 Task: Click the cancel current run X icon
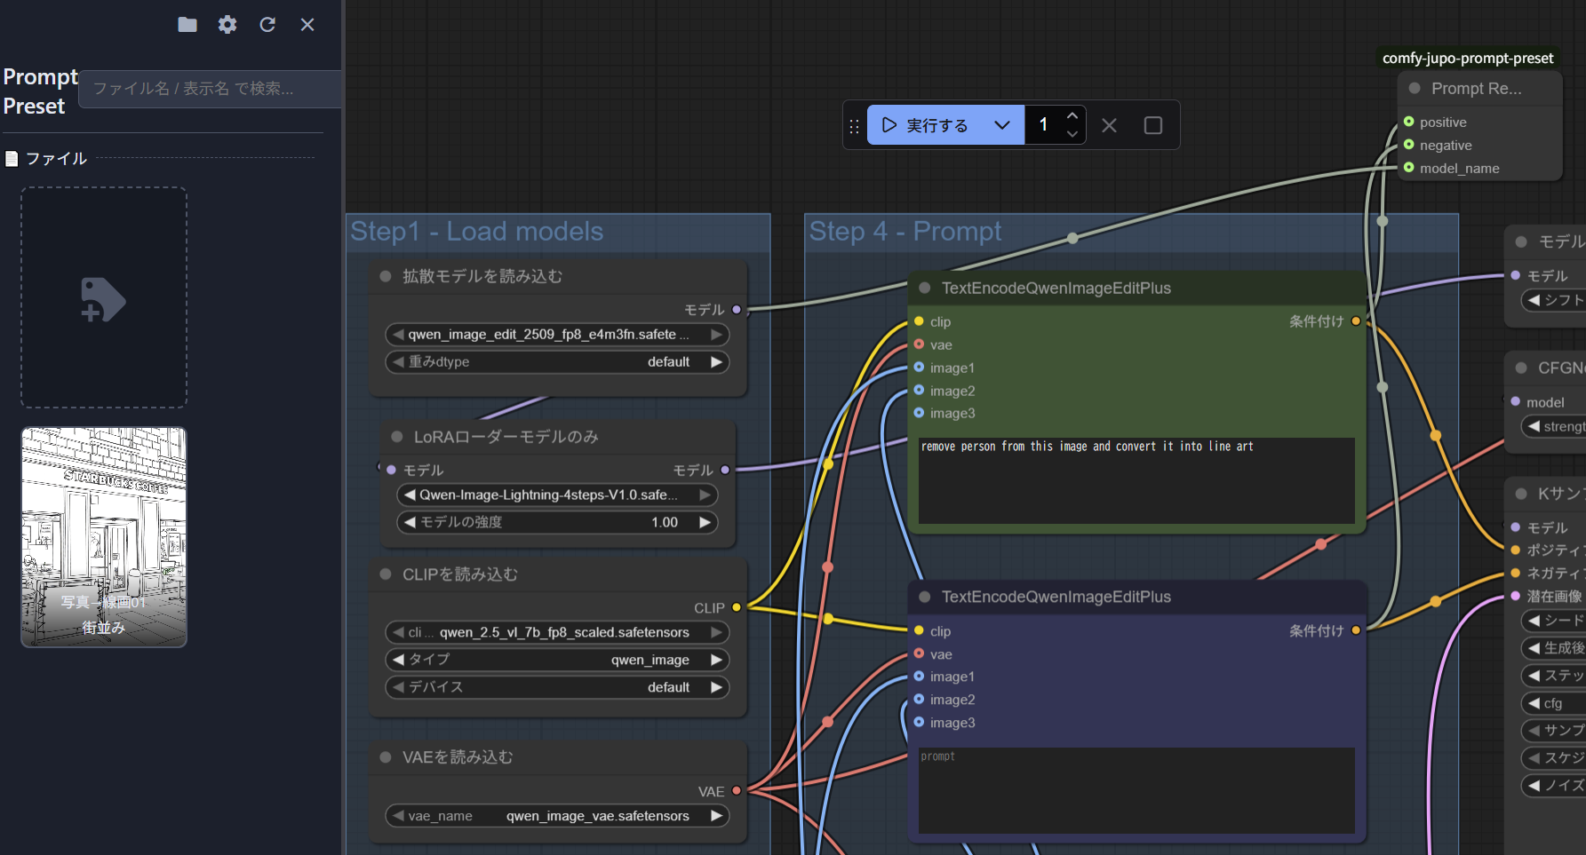(x=1109, y=125)
